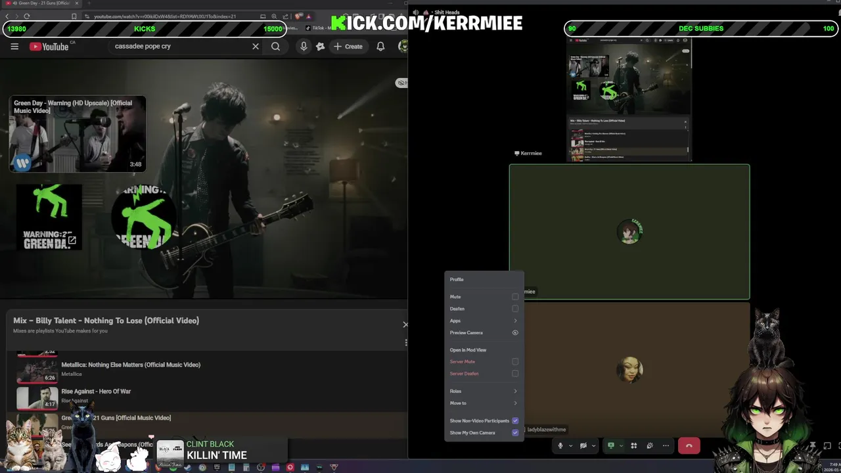Screen dimensions: 841x473
Task: Click Kerrmiee's avatar in call tile
Action: [629, 231]
